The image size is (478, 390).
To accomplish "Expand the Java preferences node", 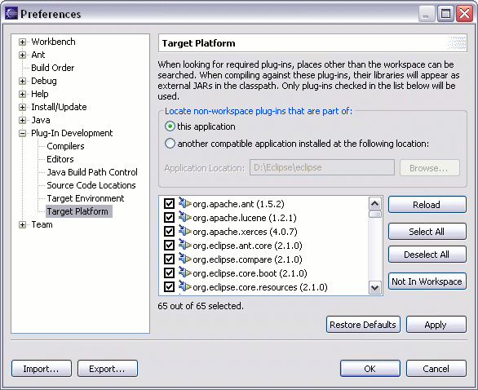I will click(22, 120).
